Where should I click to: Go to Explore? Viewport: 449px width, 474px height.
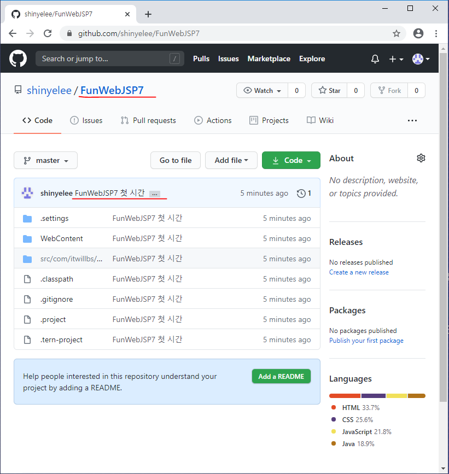pos(312,58)
